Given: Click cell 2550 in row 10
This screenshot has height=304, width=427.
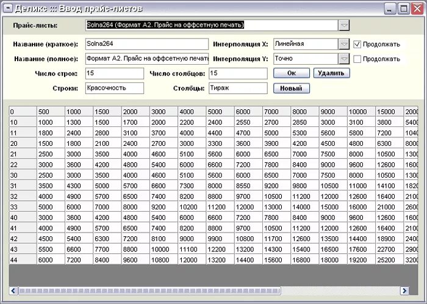Looking at the screenshot, I should coord(248,122).
